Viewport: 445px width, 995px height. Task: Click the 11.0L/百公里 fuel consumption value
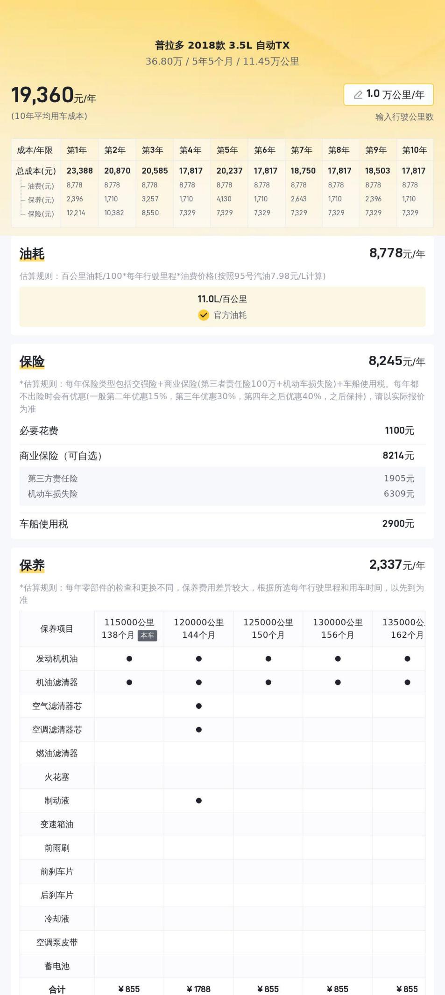[222, 299]
